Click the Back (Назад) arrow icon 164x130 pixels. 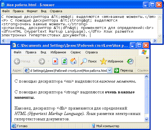coord(17,61)
